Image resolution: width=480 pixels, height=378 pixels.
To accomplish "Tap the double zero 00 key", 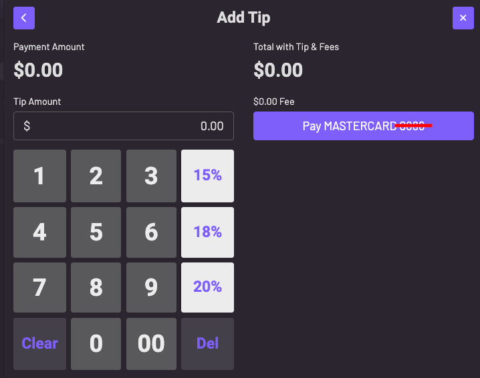I will (x=151, y=344).
